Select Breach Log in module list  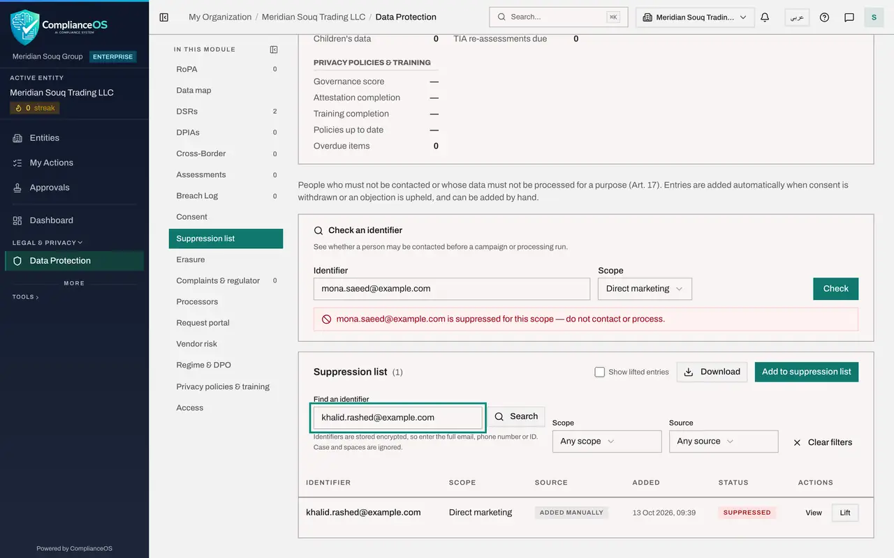(226, 196)
